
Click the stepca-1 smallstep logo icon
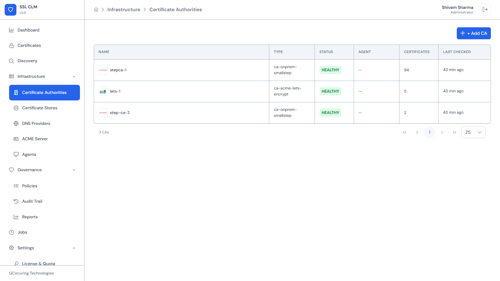coord(103,70)
